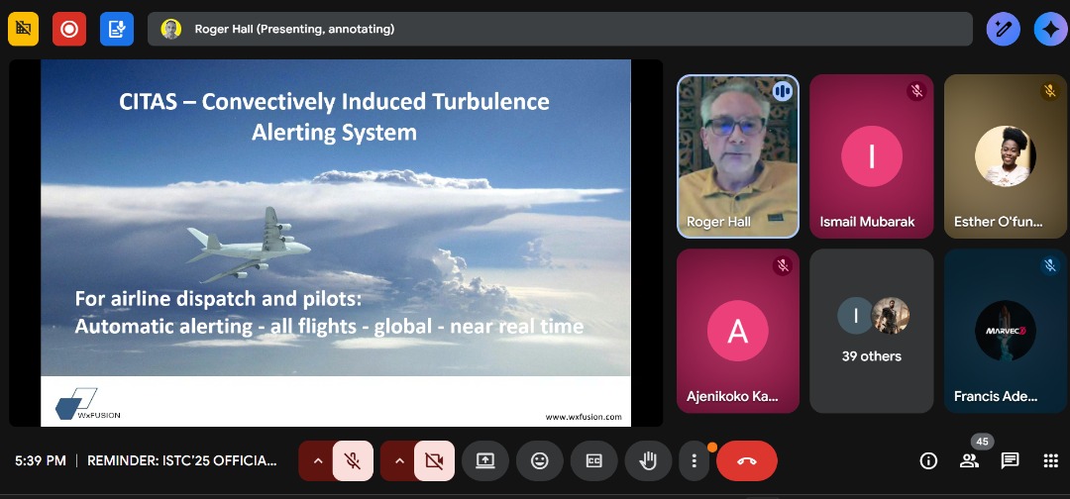Click Roger Hall's speaking audio indicator

782,91
